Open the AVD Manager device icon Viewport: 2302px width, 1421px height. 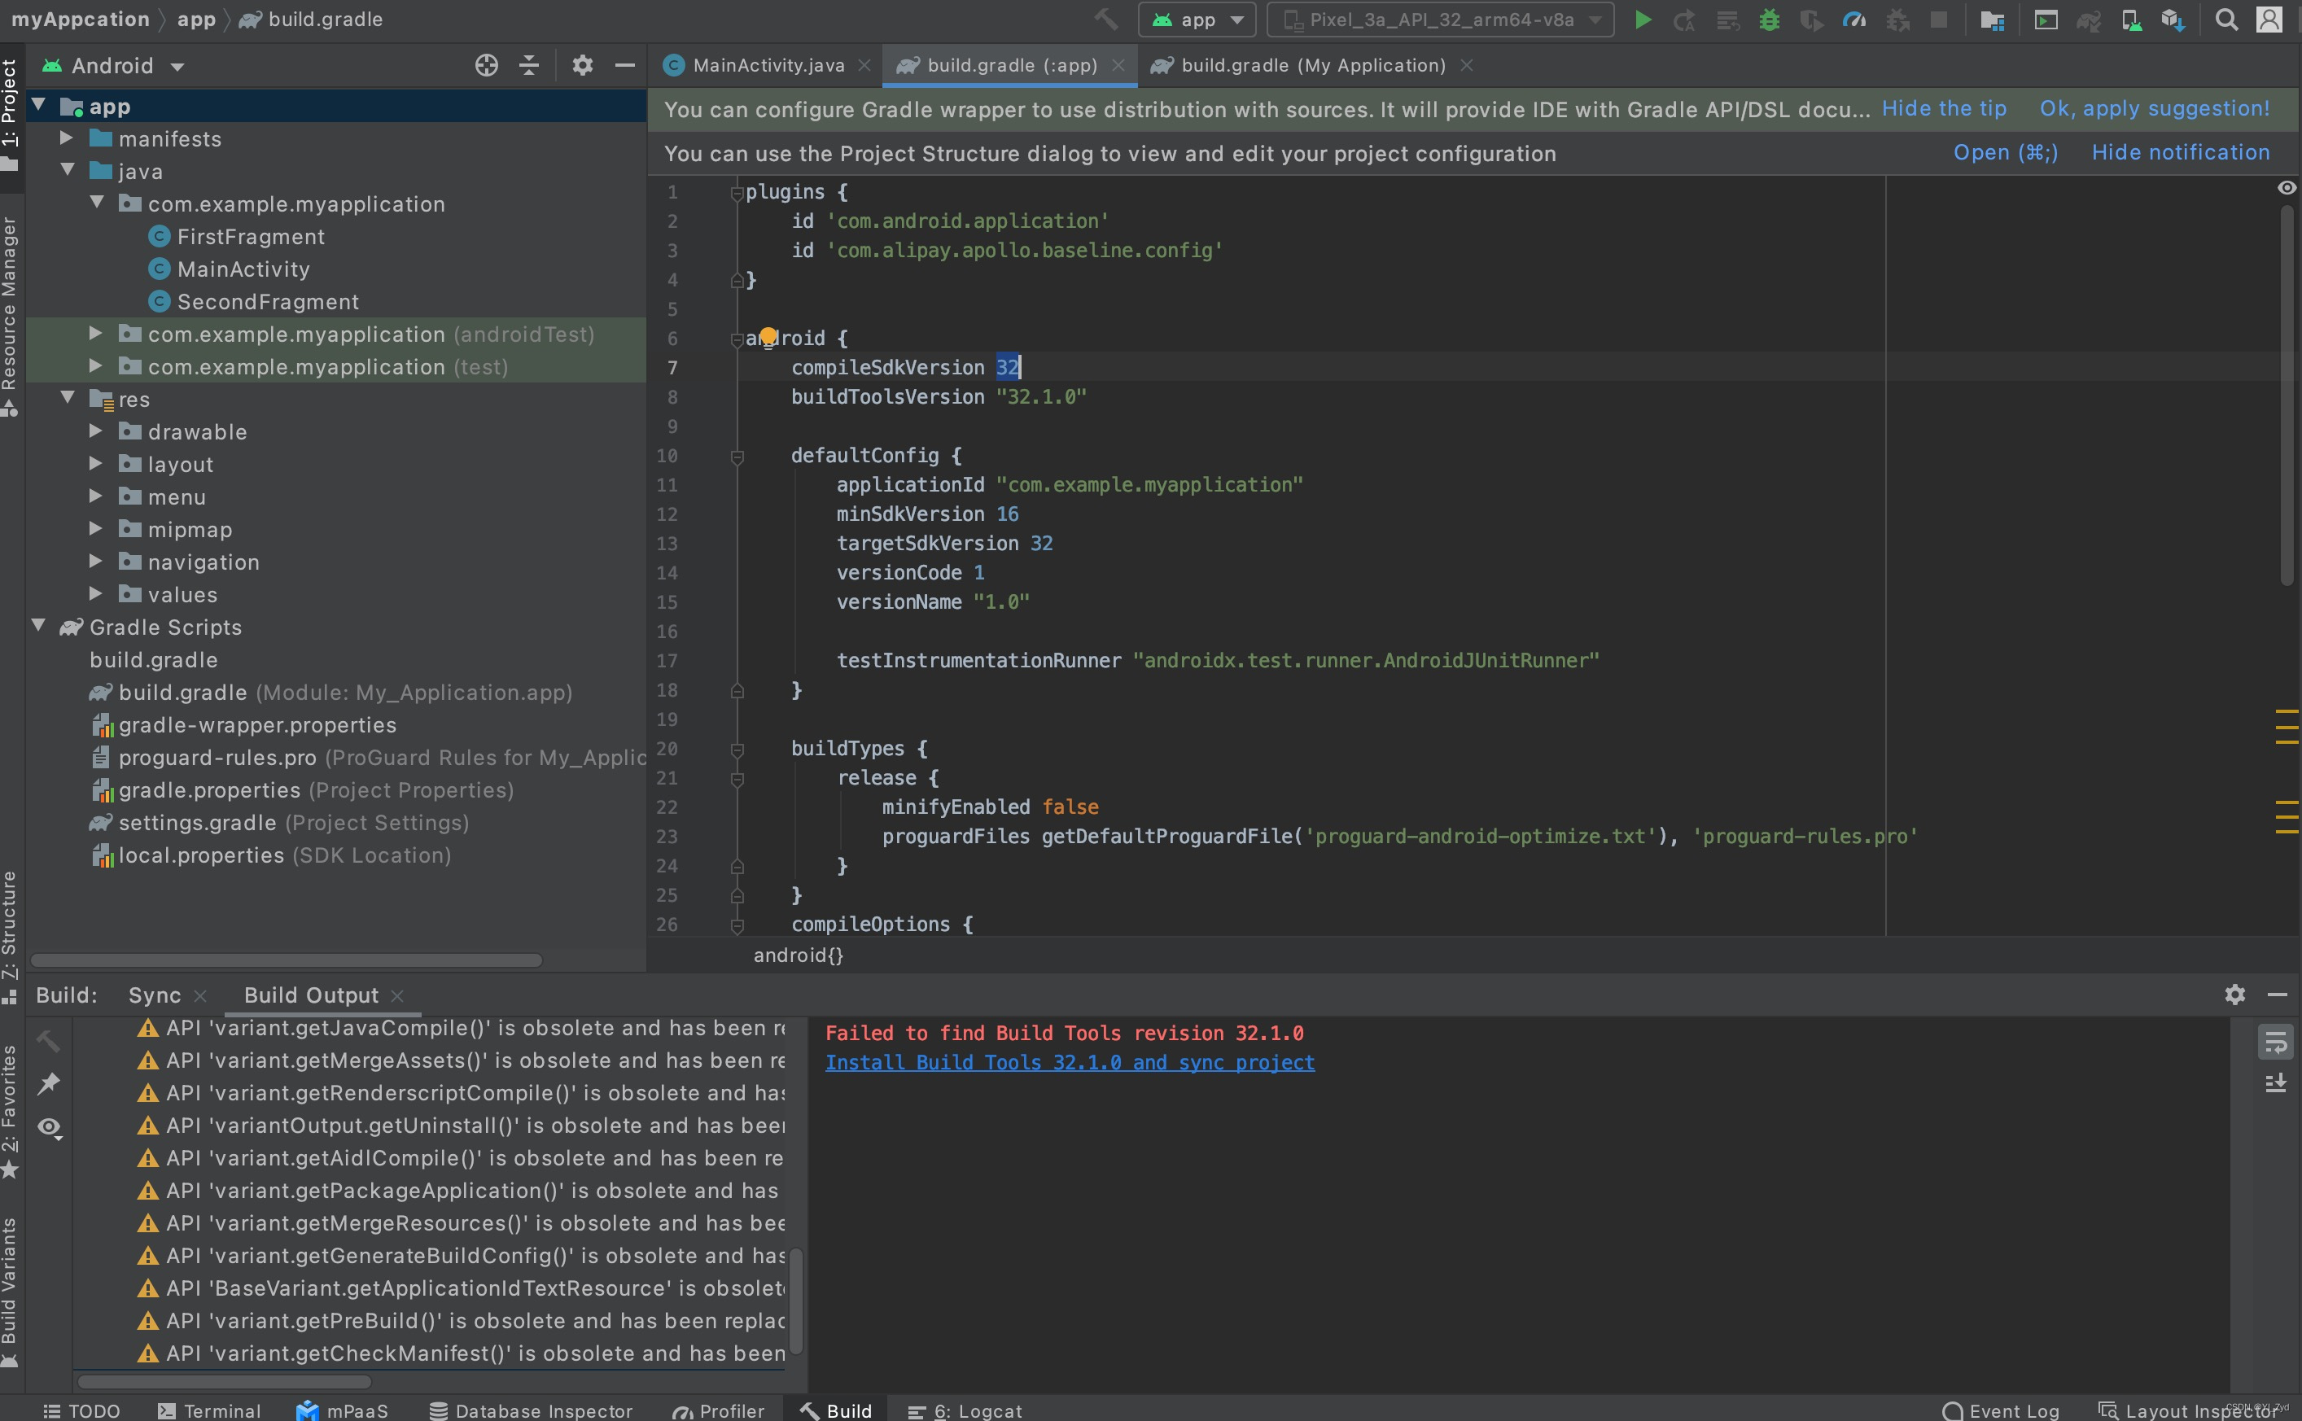(x=2131, y=20)
